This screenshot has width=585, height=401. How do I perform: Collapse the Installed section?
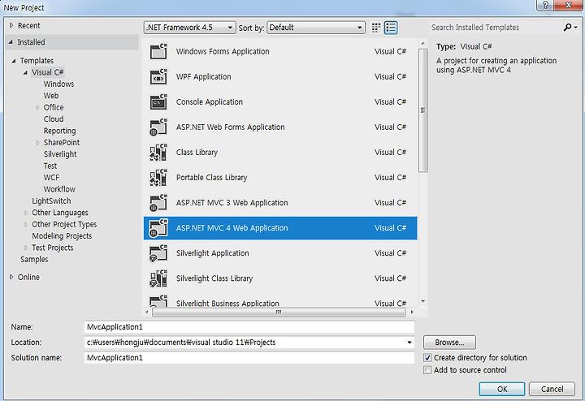coord(11,42)
